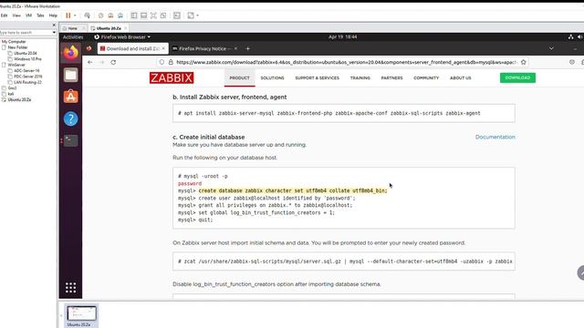Select the ADC-Server-16 VM
The width and height of the screenshot is (584, 328).
pyautogui.click(x=26, y=71)
